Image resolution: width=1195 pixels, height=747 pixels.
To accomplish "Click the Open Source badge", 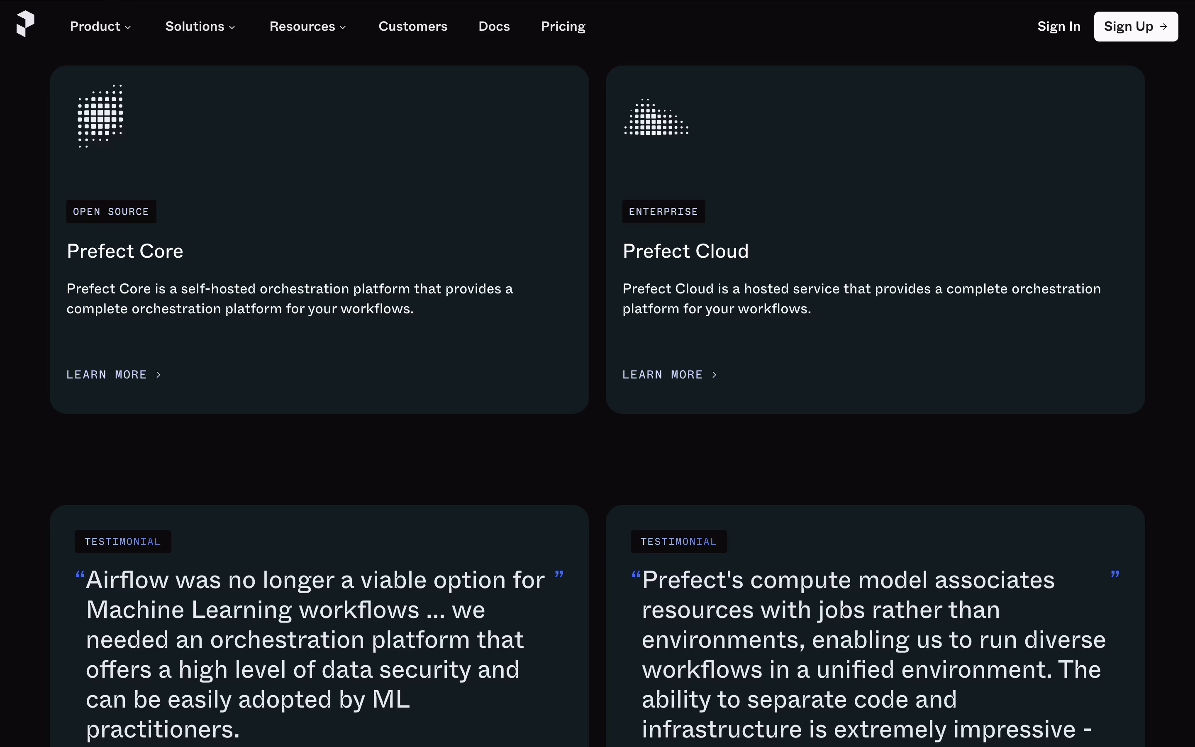I will click(x=111, y=212).
